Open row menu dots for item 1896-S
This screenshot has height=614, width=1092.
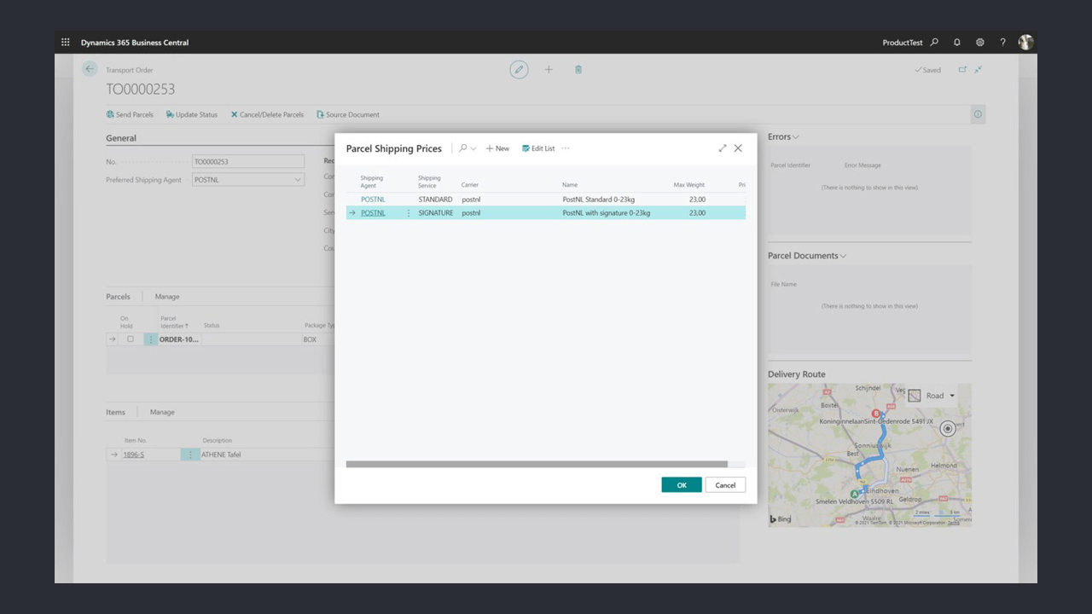tap(190, 455)
